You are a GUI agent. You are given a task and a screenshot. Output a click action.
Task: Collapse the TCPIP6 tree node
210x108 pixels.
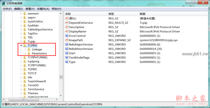tap(21, 45)
